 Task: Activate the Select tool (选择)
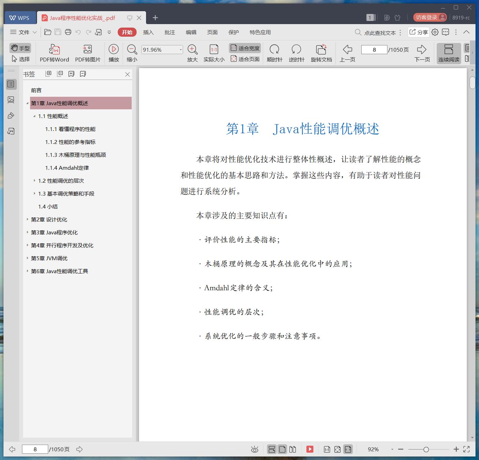20,59
